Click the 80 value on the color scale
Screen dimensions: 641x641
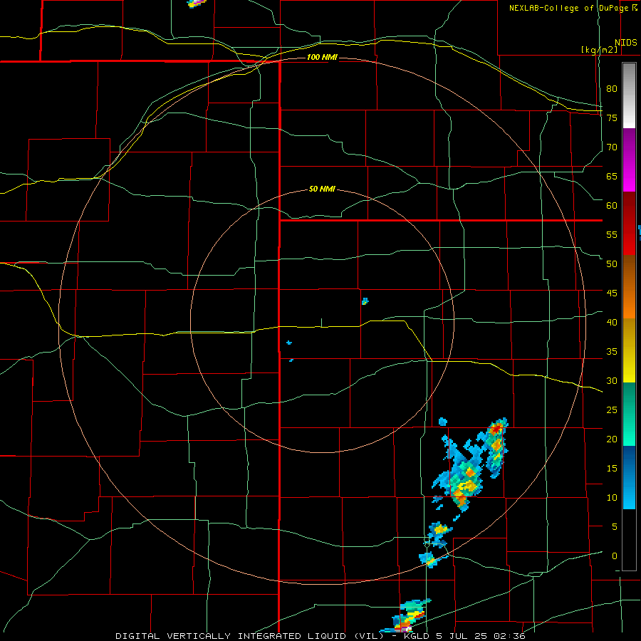coord(612,89)
